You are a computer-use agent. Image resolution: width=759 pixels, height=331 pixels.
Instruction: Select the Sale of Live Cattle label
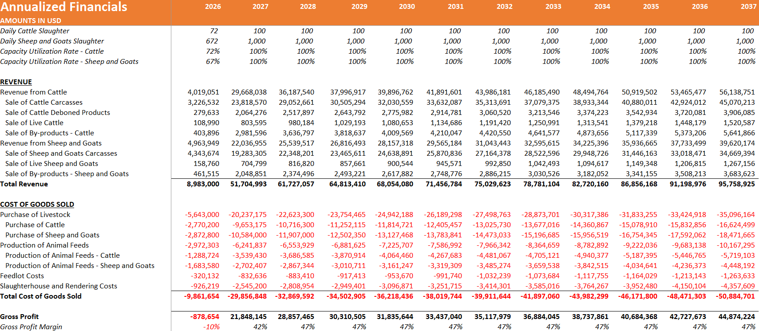[34, 122]
